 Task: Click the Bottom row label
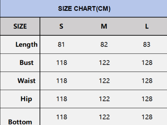point(20,122)
